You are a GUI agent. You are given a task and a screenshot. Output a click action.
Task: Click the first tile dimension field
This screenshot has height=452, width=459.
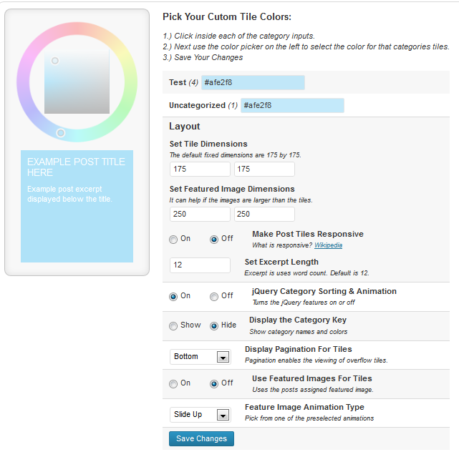[200, 169]
